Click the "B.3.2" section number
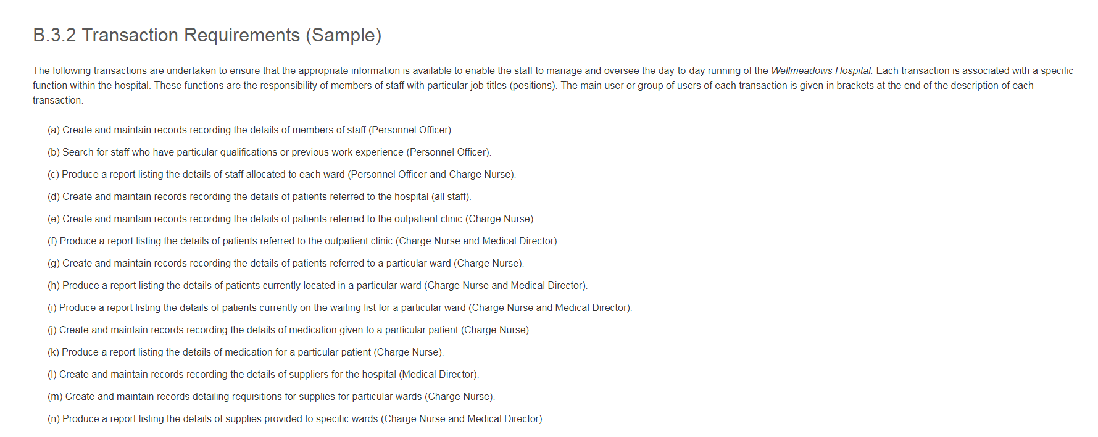 click(54, 35)
